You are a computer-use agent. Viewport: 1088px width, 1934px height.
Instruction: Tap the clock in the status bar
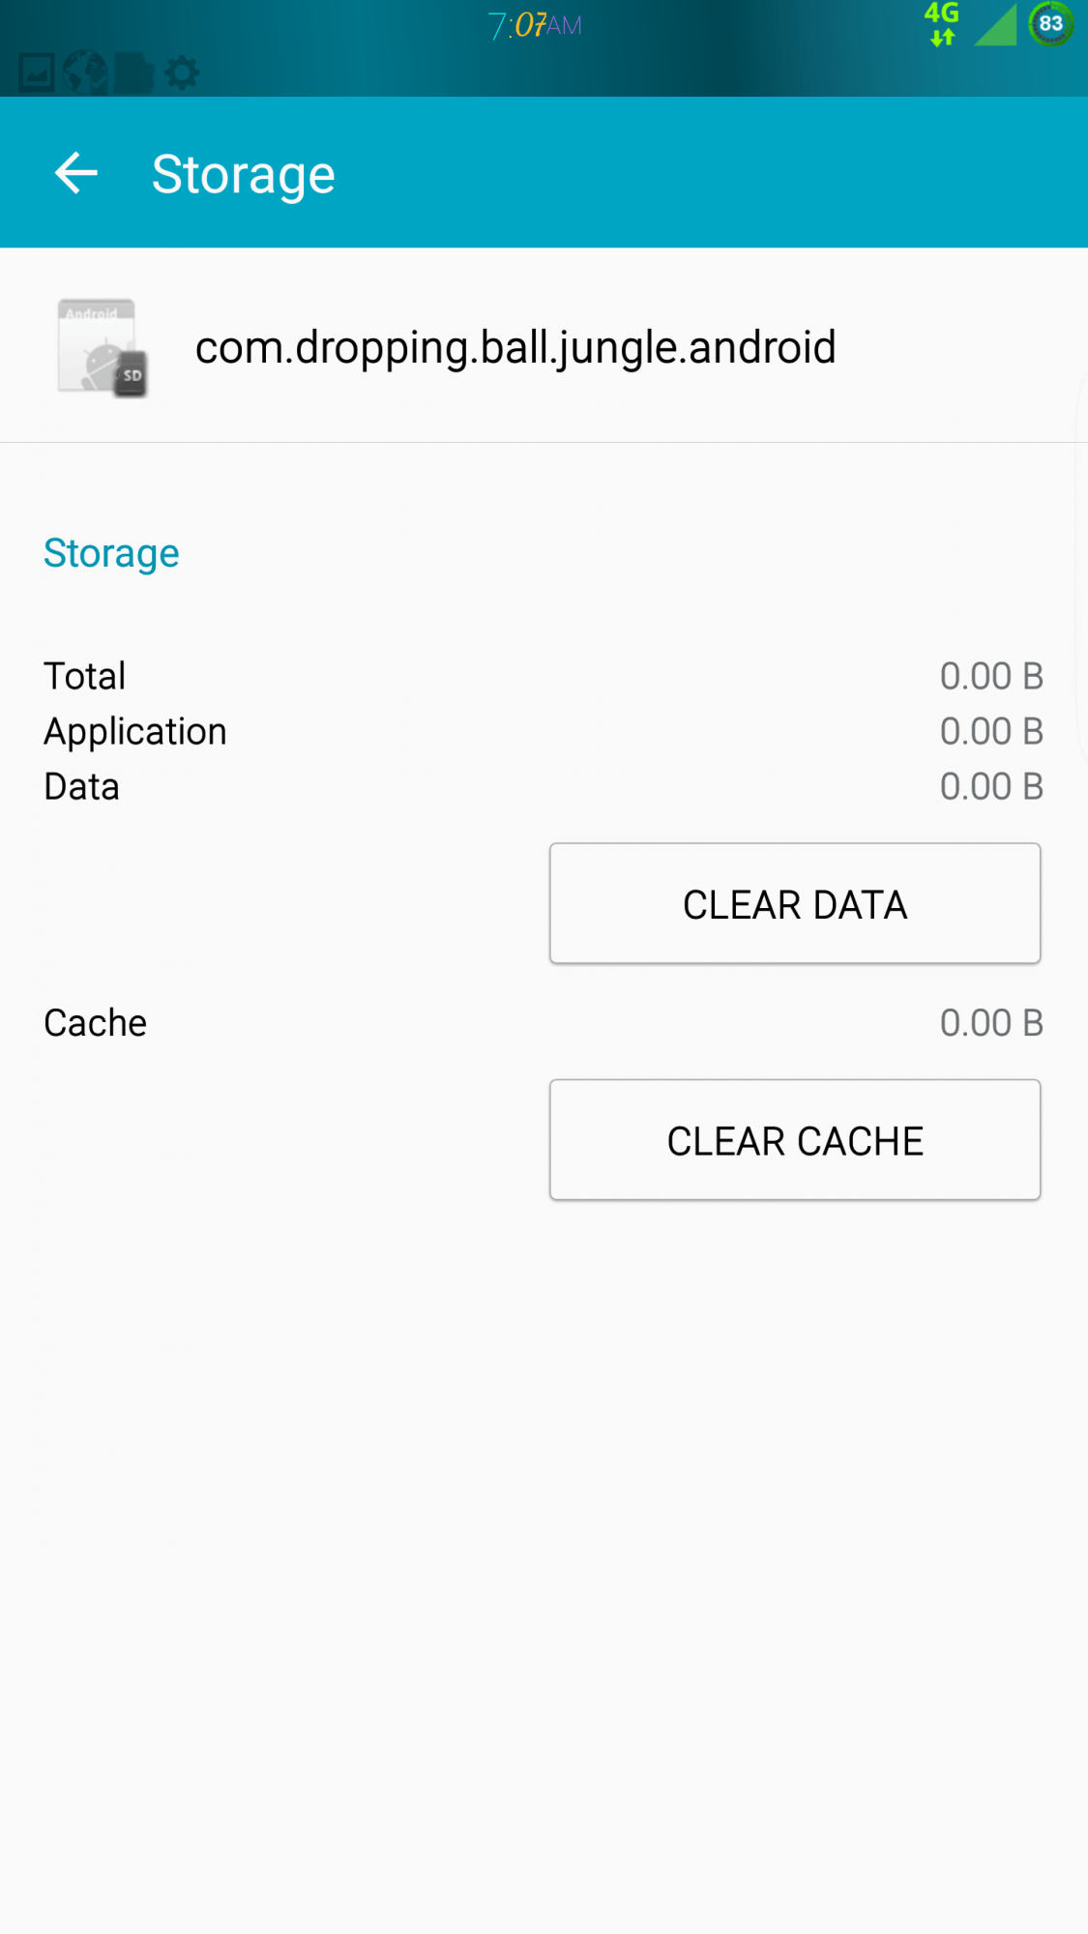[x=533, y=25]
